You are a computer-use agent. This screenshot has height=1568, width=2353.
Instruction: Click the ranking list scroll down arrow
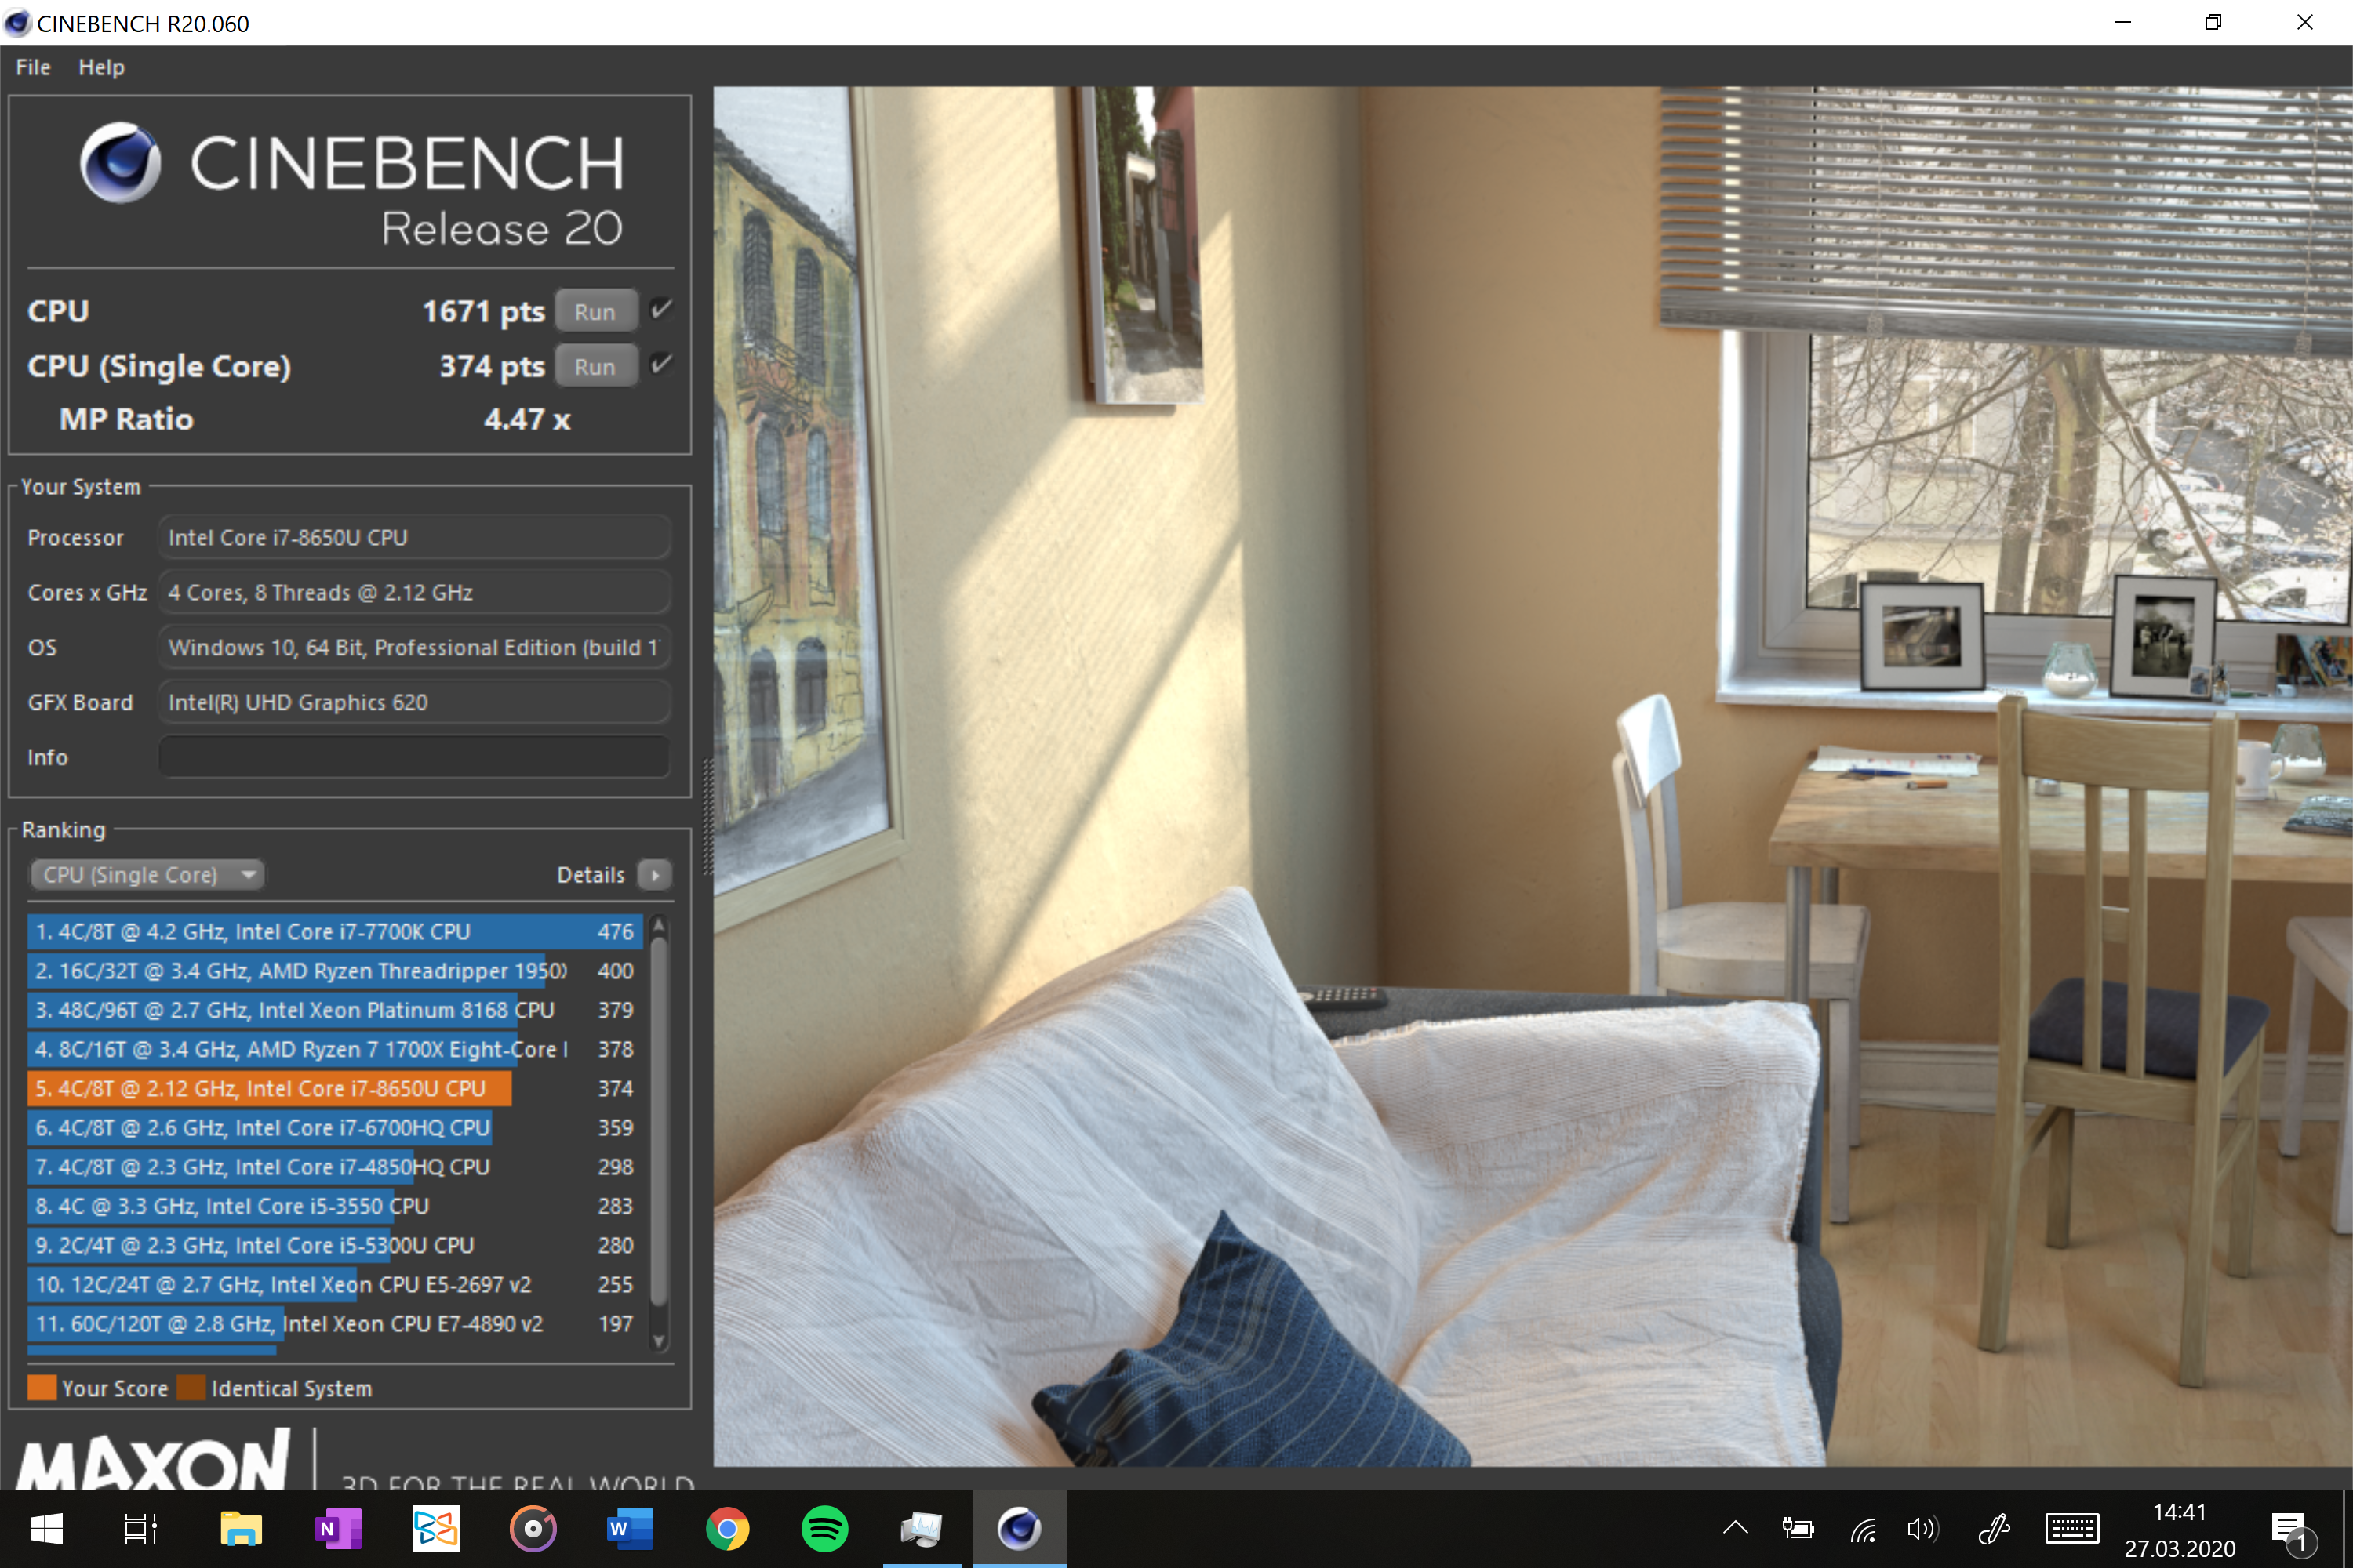pyautogui.click(x=658, y=1341)
